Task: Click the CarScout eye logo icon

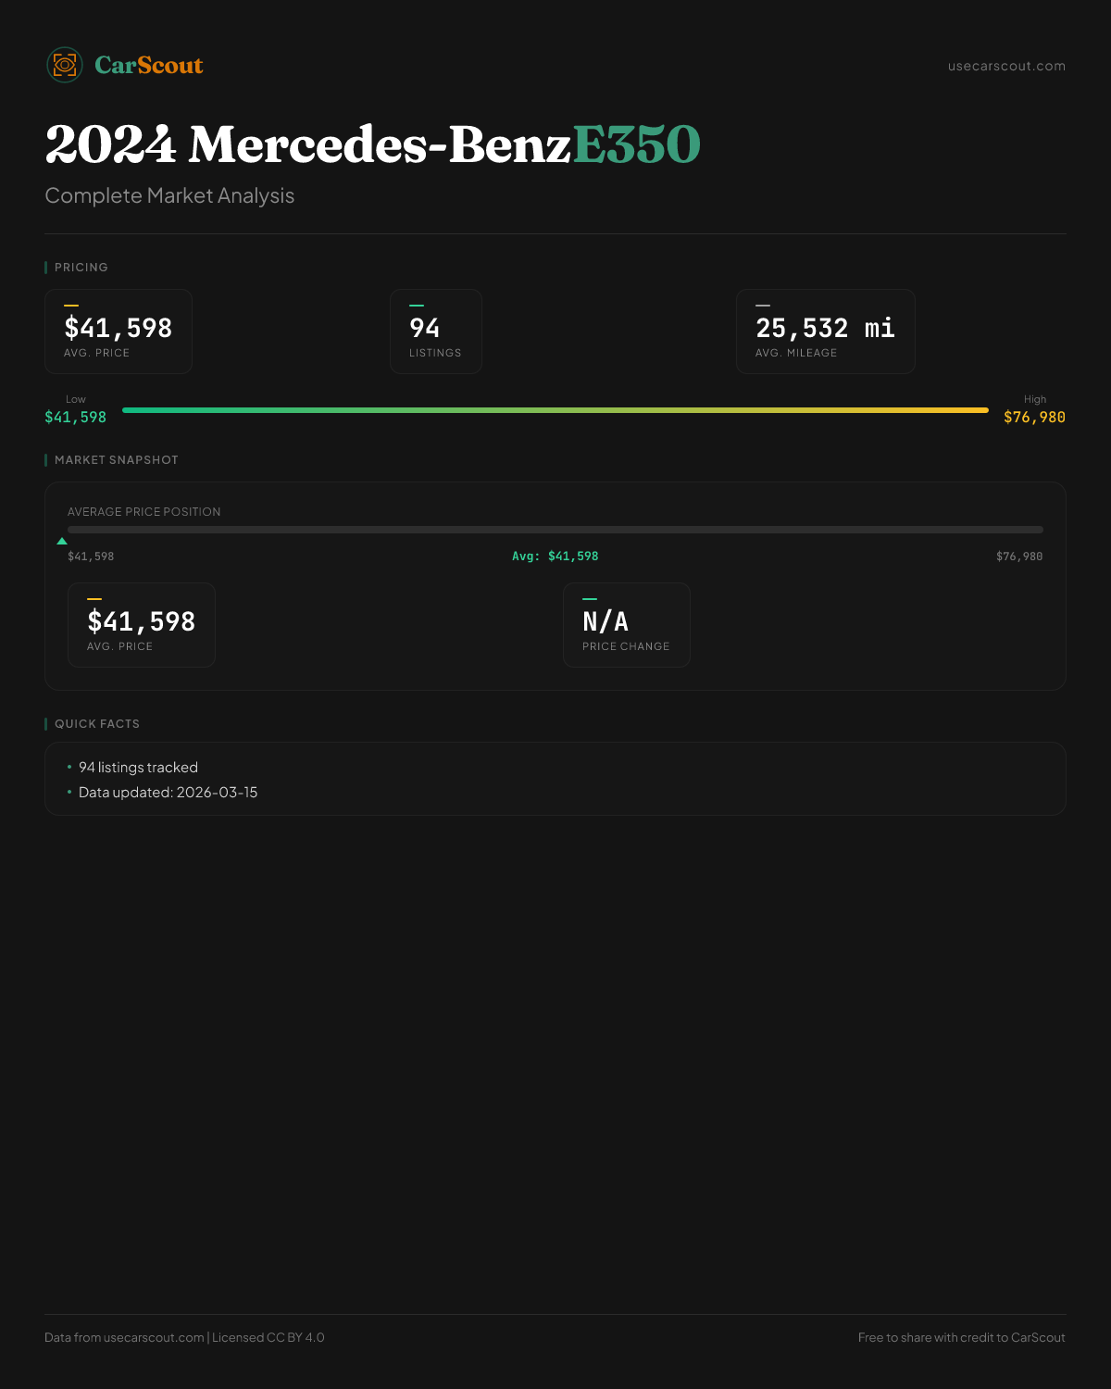Action: [65, 65]
